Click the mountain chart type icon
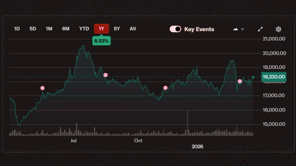The height and width of the screenshot is (166, 296). [x=235, y=29]
